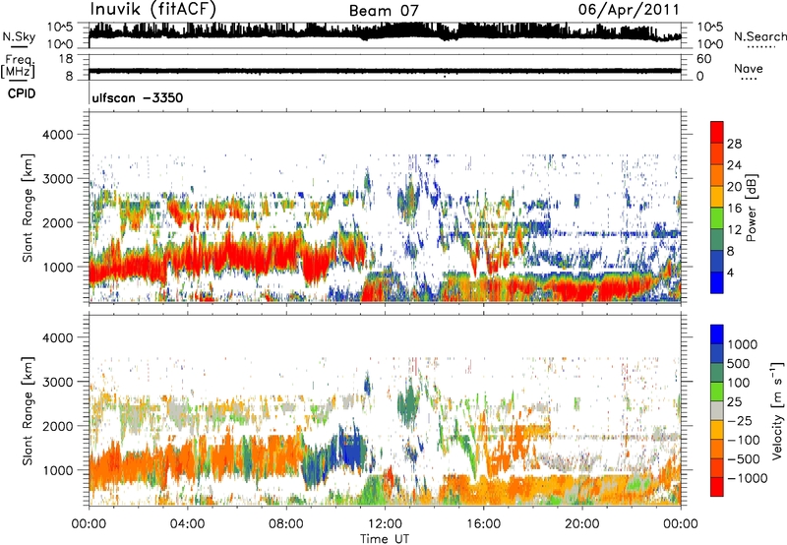Image resolution: width=787 pixels, height=545 pixels.
Task: Select the 'Beam 07' heading
Action: [x=384, y=11]
